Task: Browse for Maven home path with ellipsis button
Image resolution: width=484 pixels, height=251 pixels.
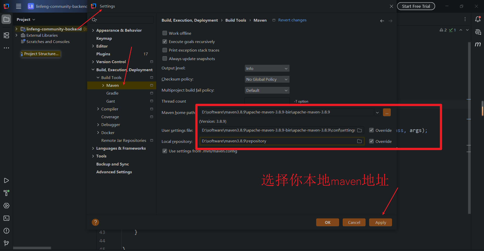Action: 387,112
